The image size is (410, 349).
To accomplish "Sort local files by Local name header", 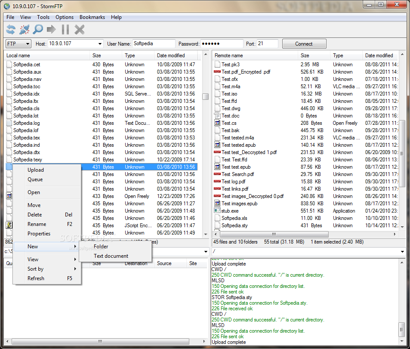I will (47, 56).
